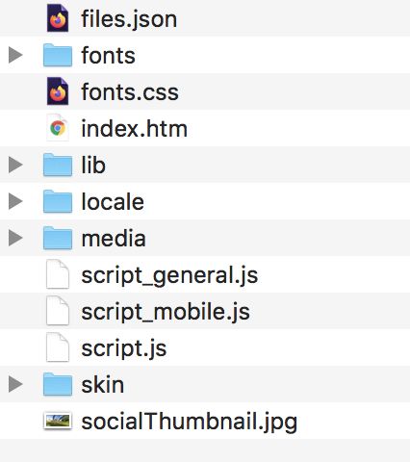The height and width of the screenshot is (462, 410).
Task: Click the blank document icon for script_general.js
Action: tap(58, 274)
